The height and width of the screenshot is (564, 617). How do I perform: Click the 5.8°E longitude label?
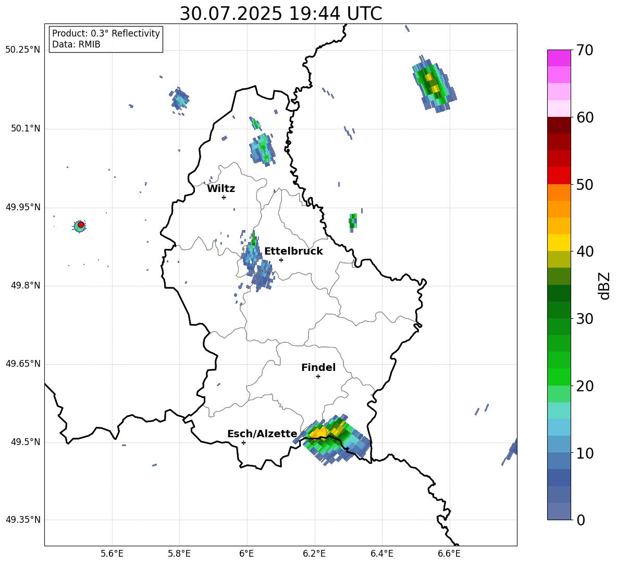179,554
